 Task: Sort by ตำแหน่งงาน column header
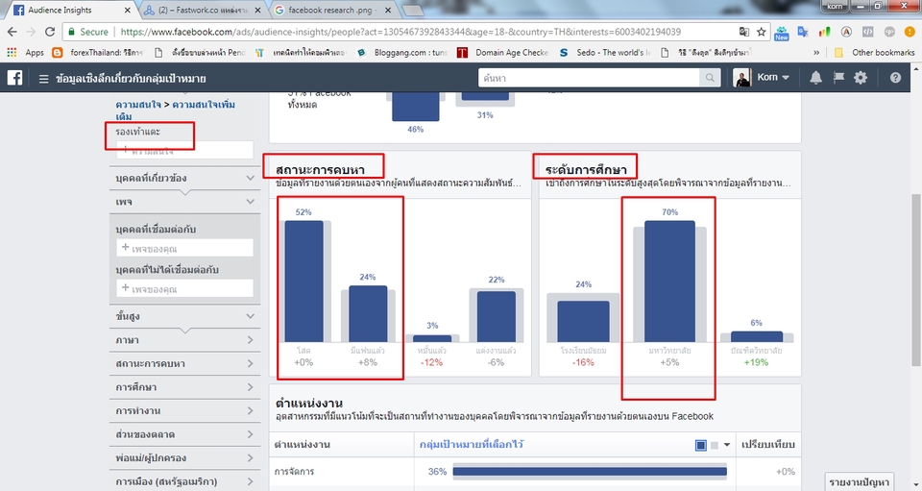tap(303, 445)
